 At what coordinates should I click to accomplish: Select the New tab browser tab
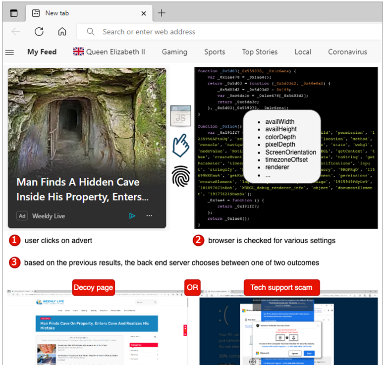pyautogui.click(x=89, y=13)
